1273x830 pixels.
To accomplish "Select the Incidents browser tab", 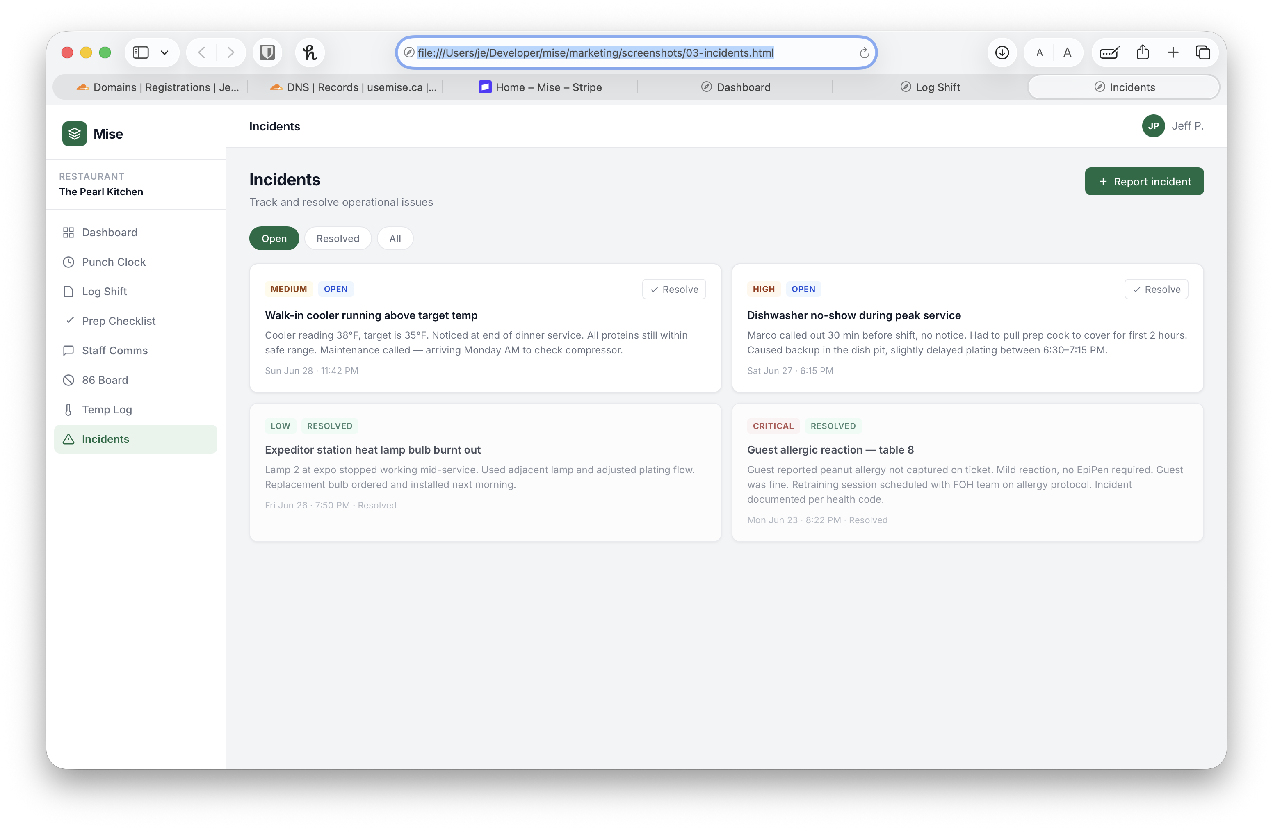I will tap(1124, 87).
